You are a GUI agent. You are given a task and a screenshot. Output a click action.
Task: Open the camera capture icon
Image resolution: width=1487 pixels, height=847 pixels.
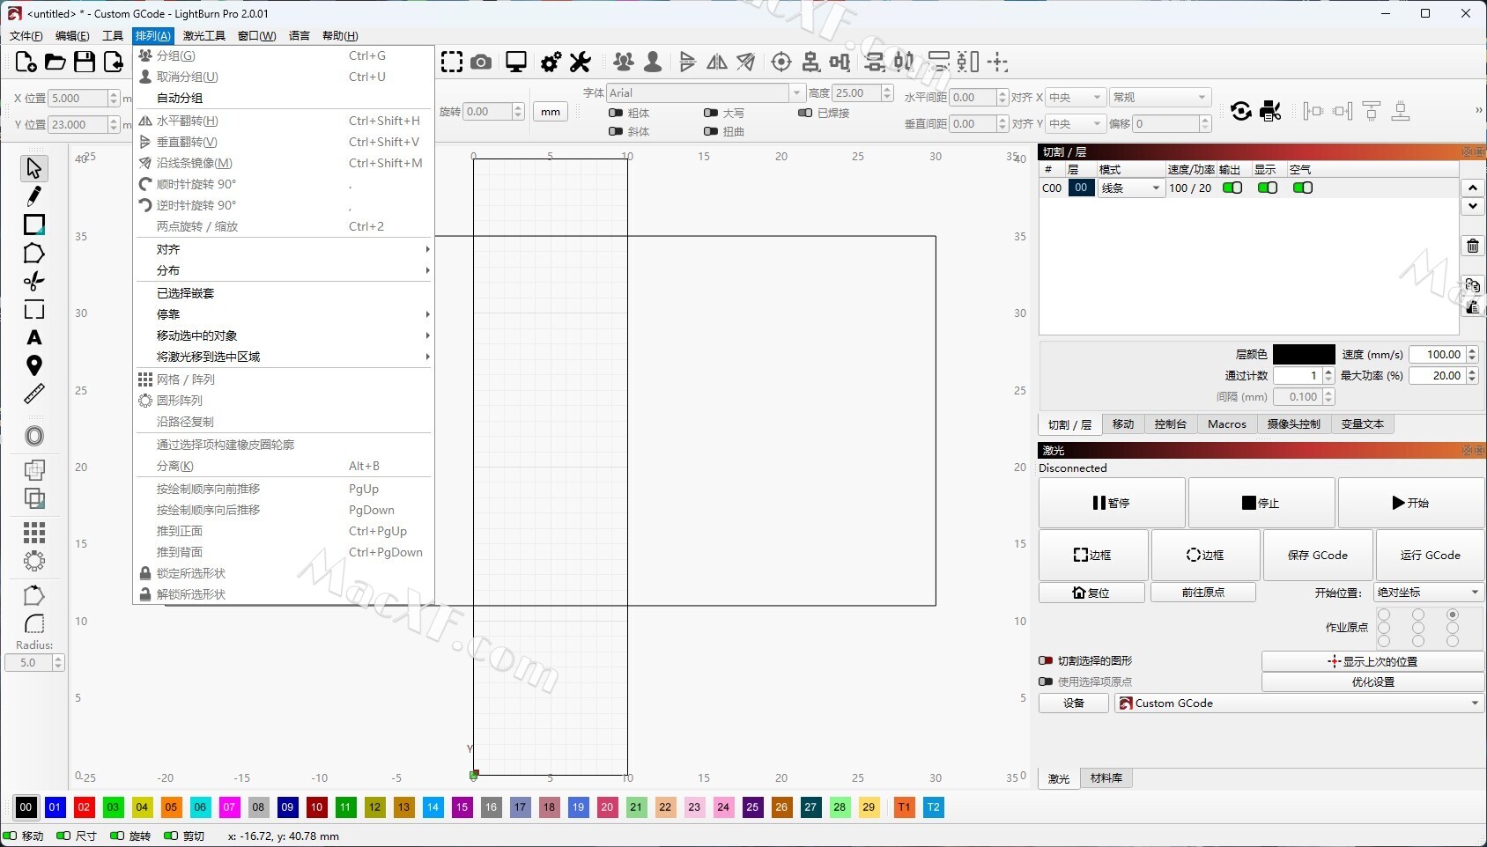[x=481, y=62]
